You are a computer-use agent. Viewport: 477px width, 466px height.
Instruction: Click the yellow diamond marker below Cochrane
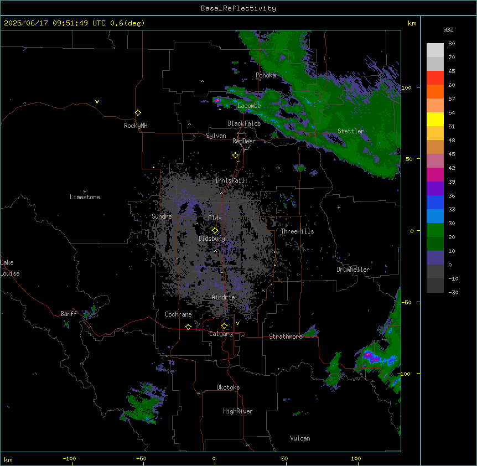(x=188, y=327)
